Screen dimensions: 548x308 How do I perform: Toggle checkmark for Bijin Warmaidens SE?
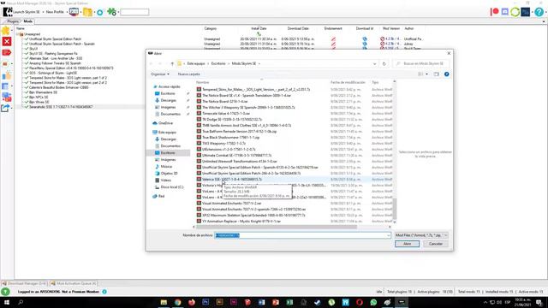coord(27,92)
